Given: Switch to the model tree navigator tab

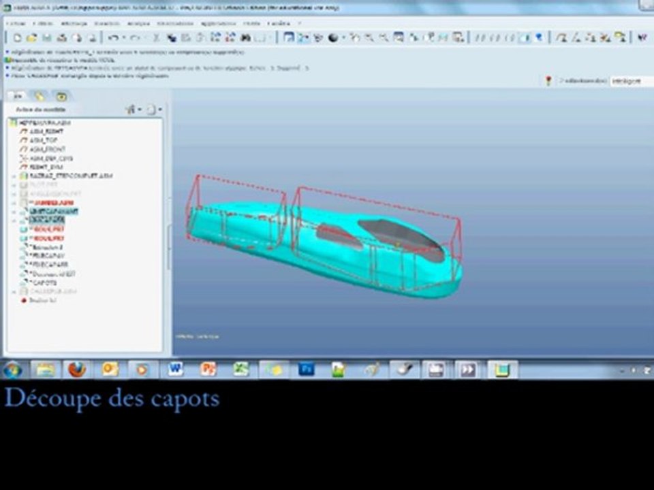Looking at the screenshot, I should pos(18,96).
